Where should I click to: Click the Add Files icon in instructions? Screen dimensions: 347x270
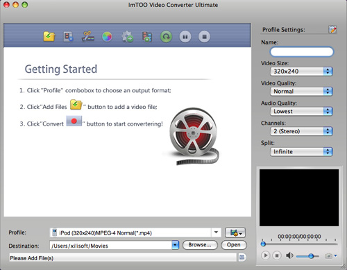click(x=76, y=105)
